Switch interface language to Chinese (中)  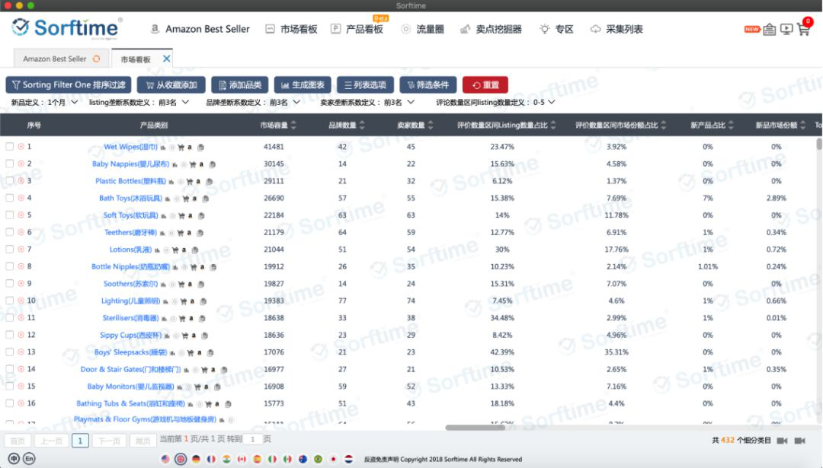coord(14,459)
